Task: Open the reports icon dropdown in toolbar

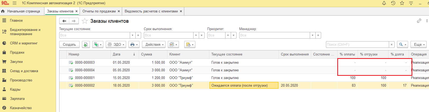Action: (173, 45)
